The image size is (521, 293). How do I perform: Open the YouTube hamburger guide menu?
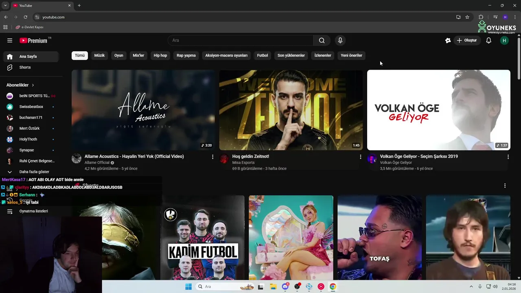pos(10,40)
